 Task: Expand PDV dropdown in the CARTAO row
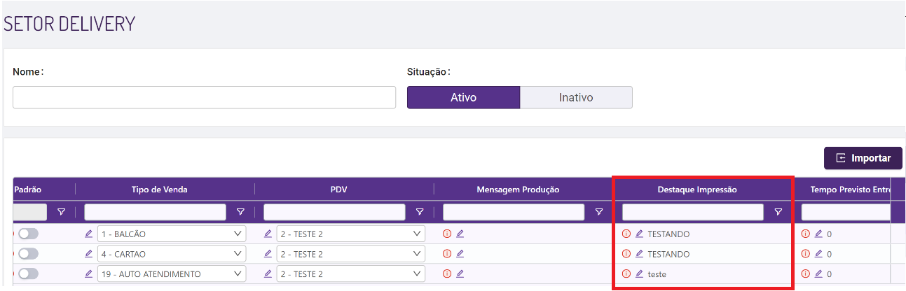[x=351, y=254]
